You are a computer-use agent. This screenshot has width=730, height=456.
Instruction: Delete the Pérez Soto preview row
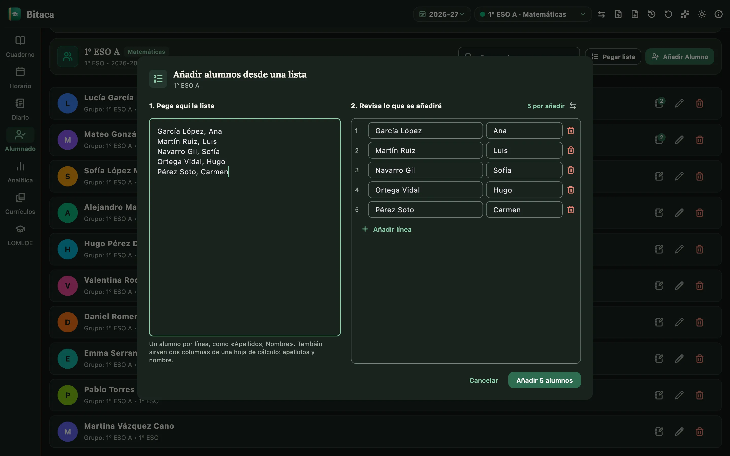(571, 210)
